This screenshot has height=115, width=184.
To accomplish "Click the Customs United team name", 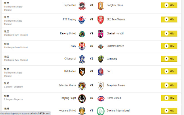I will pos(115,46).
